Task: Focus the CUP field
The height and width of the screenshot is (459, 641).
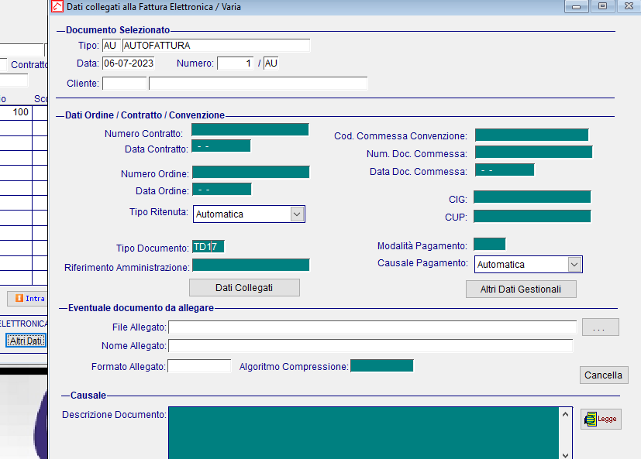Action: coord(532,217)
